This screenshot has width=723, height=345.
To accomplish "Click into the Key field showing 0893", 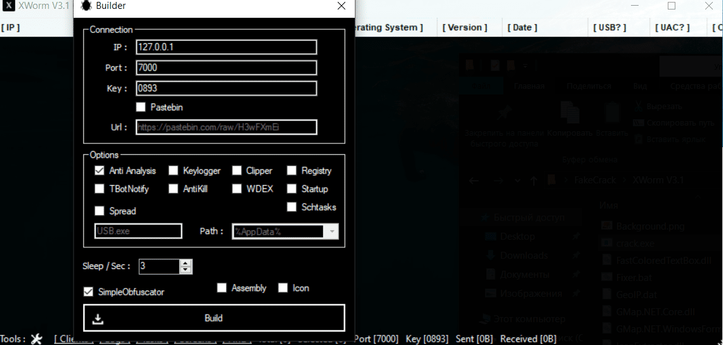I will [227, 88].
